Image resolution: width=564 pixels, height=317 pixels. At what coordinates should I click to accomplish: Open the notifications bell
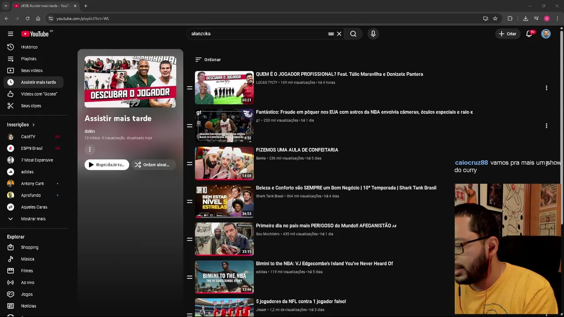pyautogui.click(x=529, y=34)
